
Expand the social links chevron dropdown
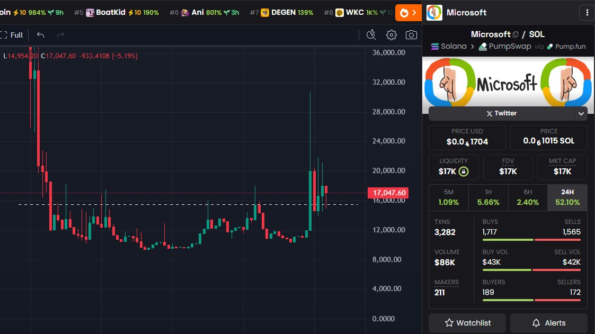coord(581,113)
